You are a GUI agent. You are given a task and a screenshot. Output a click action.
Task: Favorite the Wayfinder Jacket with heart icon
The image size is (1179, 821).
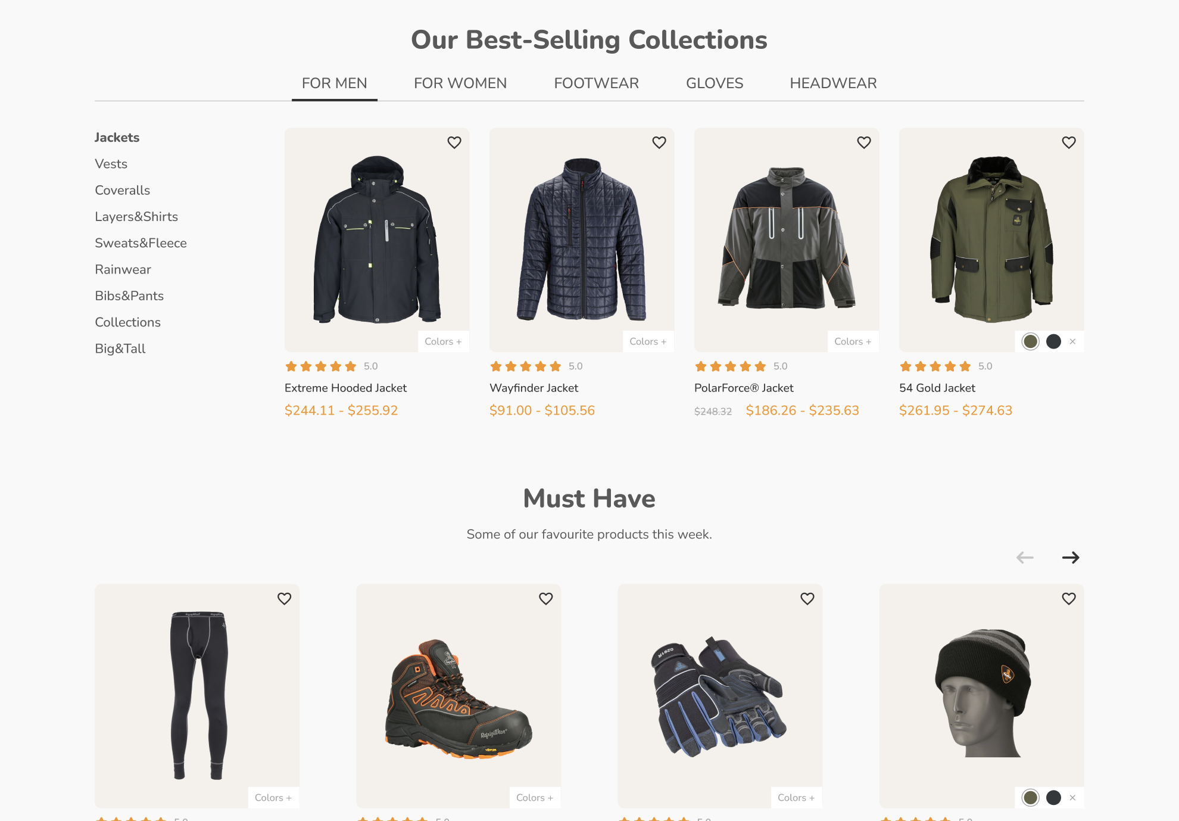click(659, 142)
